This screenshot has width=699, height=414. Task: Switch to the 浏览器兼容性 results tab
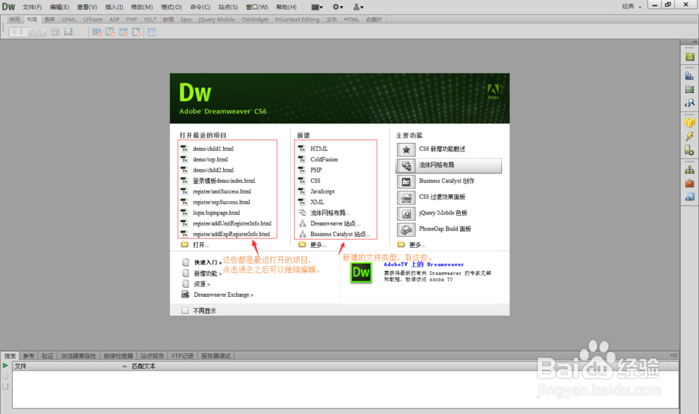78,355
